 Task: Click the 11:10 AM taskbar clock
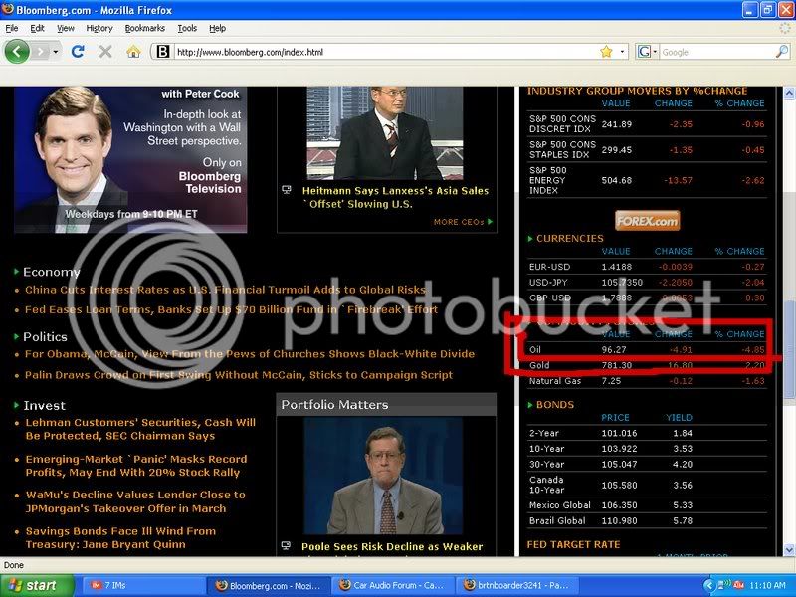tap(767, 586)
